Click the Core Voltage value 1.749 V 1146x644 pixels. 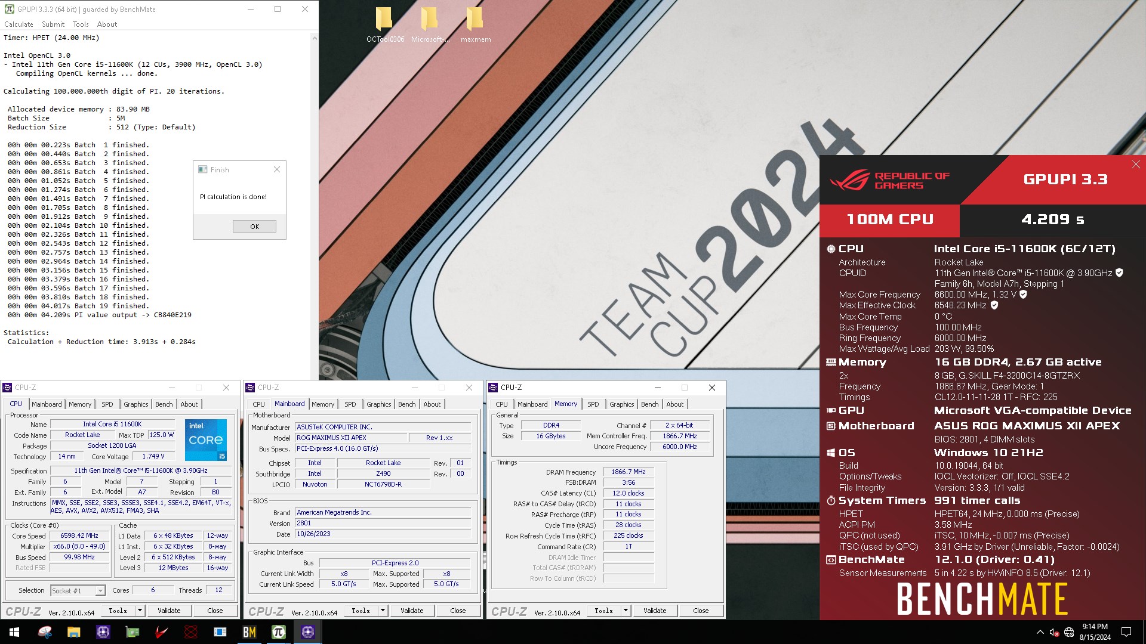point(153,456)
